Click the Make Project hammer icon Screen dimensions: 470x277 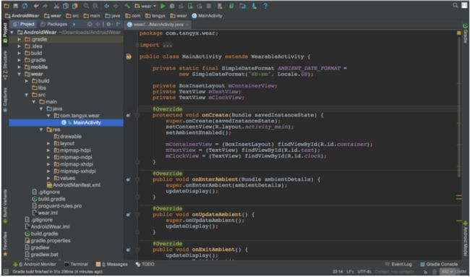127,6
